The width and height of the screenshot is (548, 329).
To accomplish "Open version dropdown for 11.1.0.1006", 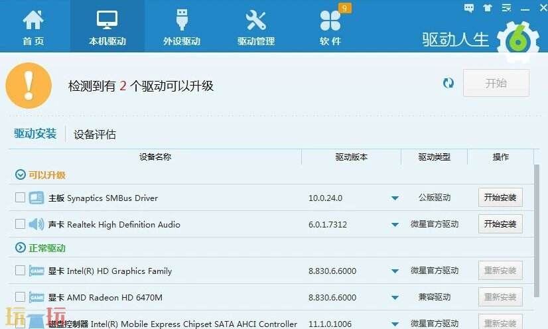I will [395, 324].
